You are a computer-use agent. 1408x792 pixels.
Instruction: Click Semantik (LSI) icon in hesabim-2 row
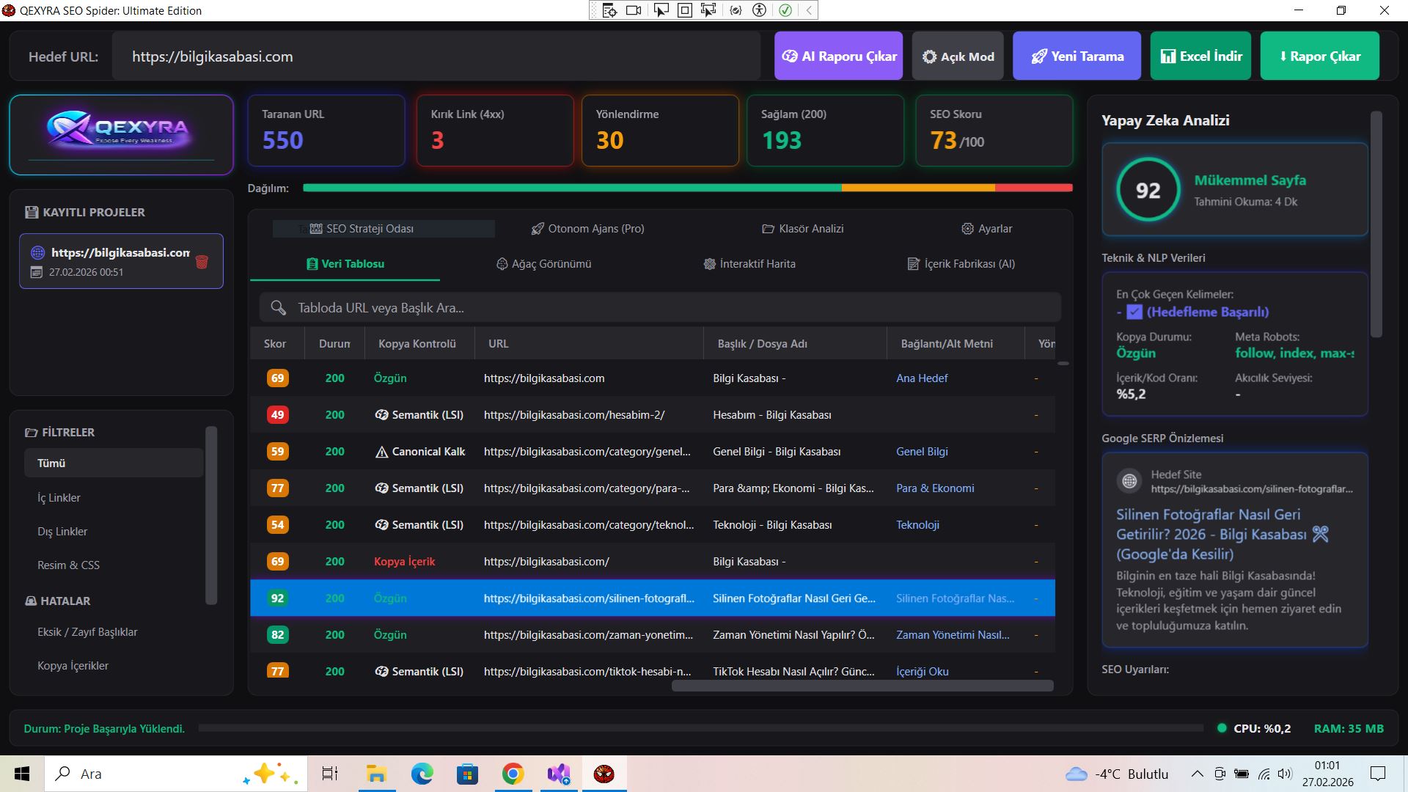[381, 415]
